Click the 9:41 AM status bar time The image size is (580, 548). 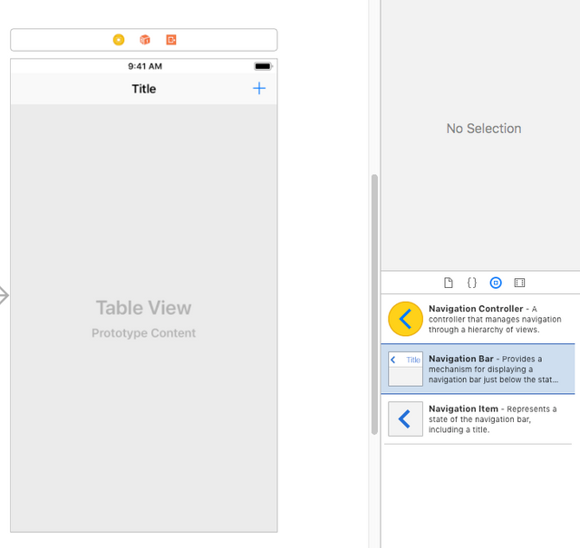tap(145, 66)
